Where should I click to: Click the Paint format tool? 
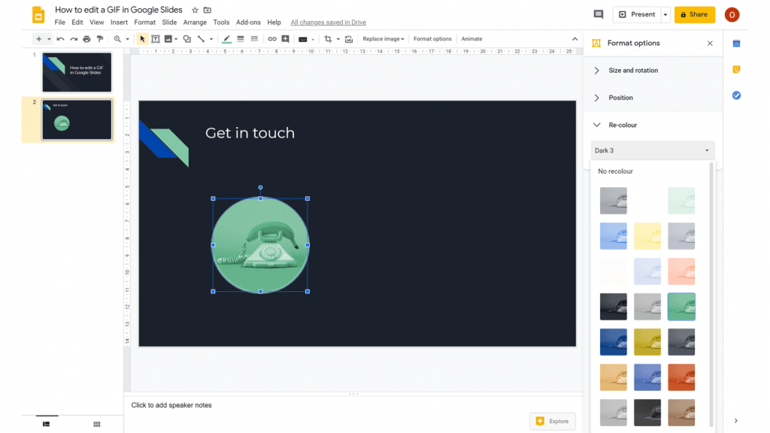tap(99, 38)
